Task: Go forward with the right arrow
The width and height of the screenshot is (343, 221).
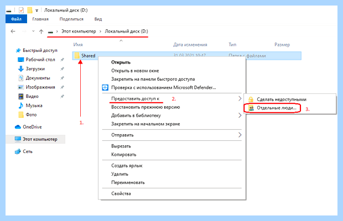Action: click(x=24, y=31)
